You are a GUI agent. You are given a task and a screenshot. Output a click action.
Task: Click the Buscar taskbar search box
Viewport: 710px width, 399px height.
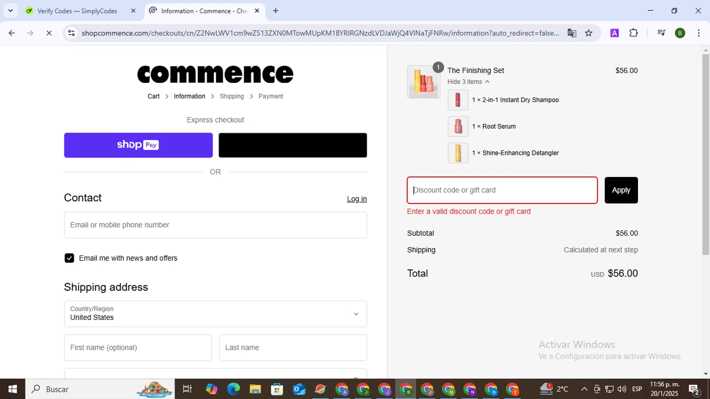100,389
